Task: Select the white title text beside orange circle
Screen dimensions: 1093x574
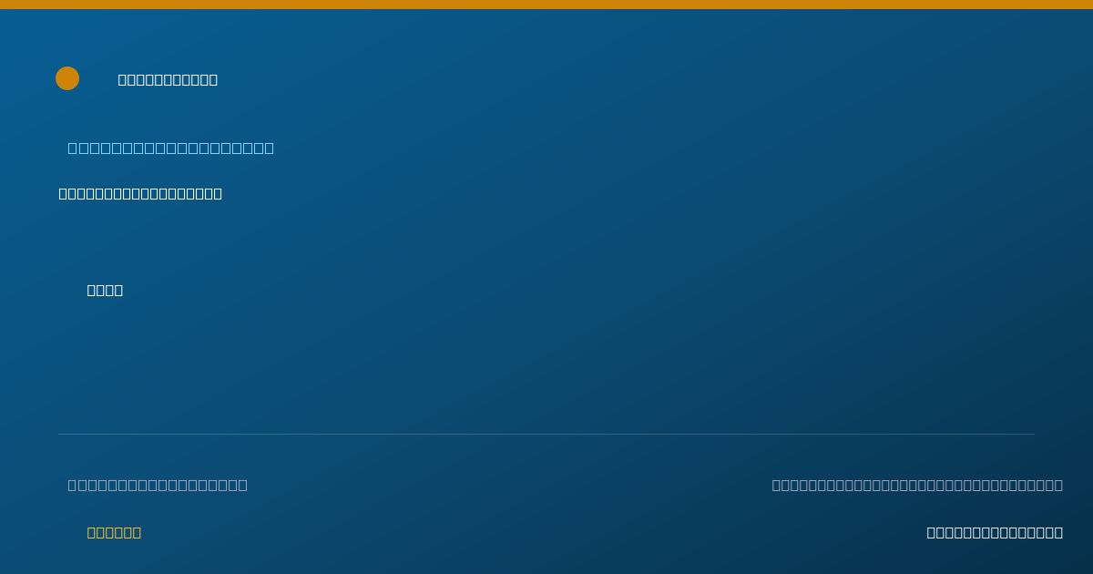Action: [x=168, y=79]
